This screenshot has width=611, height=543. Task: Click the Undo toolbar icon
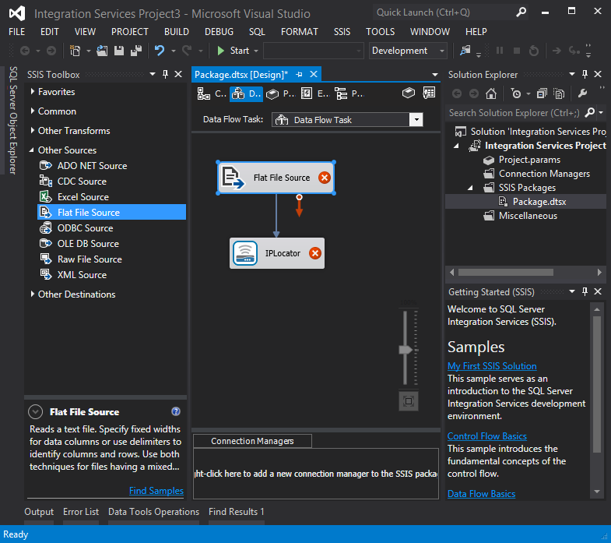click(x=160, y=51)
